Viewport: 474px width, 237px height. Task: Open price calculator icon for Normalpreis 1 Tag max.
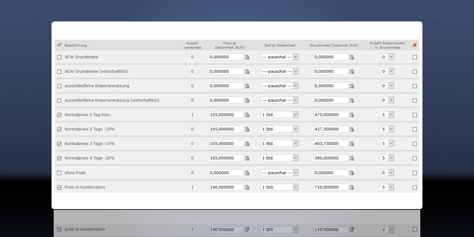(x=247, y=115)
